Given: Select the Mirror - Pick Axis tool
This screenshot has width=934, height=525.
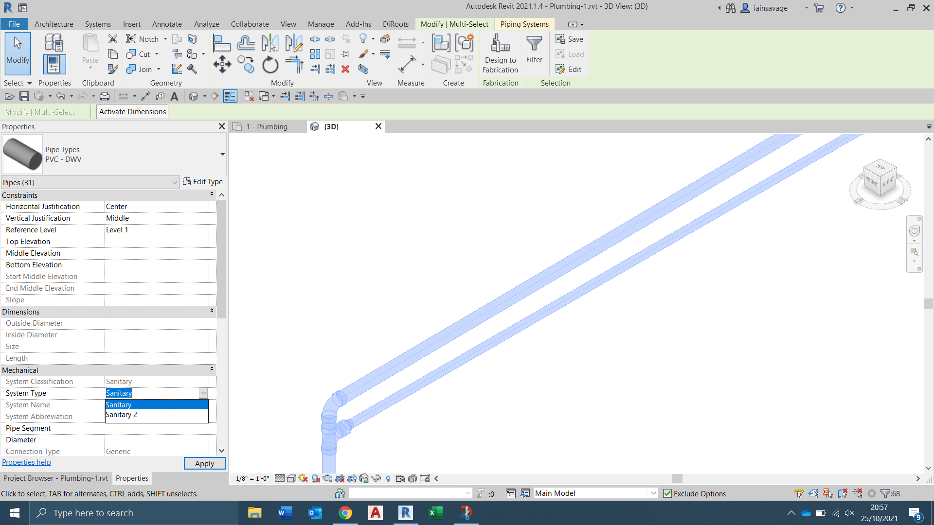Looking at the screenshot, I should point(270,43).
